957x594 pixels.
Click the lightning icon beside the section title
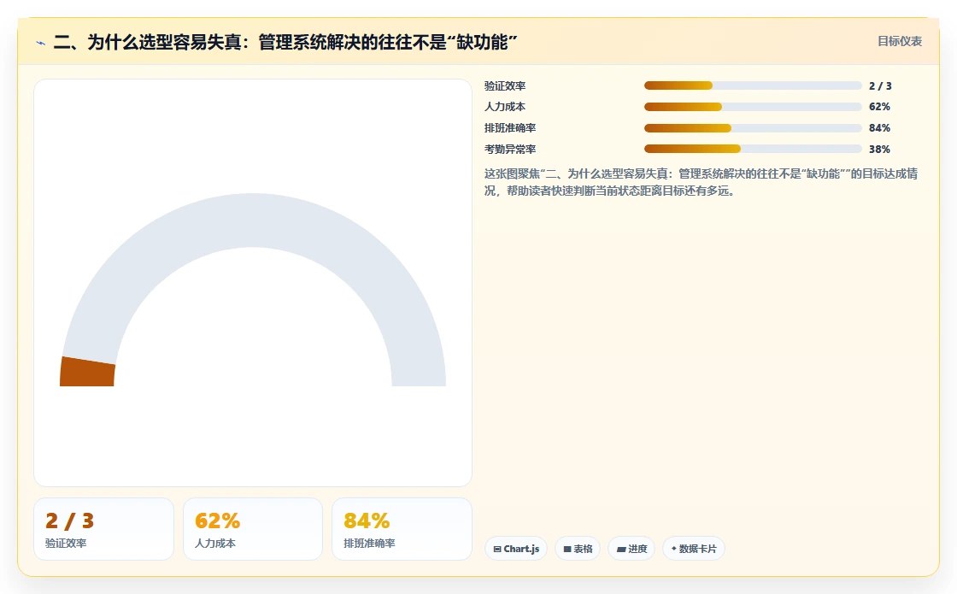tap(40, 43)
